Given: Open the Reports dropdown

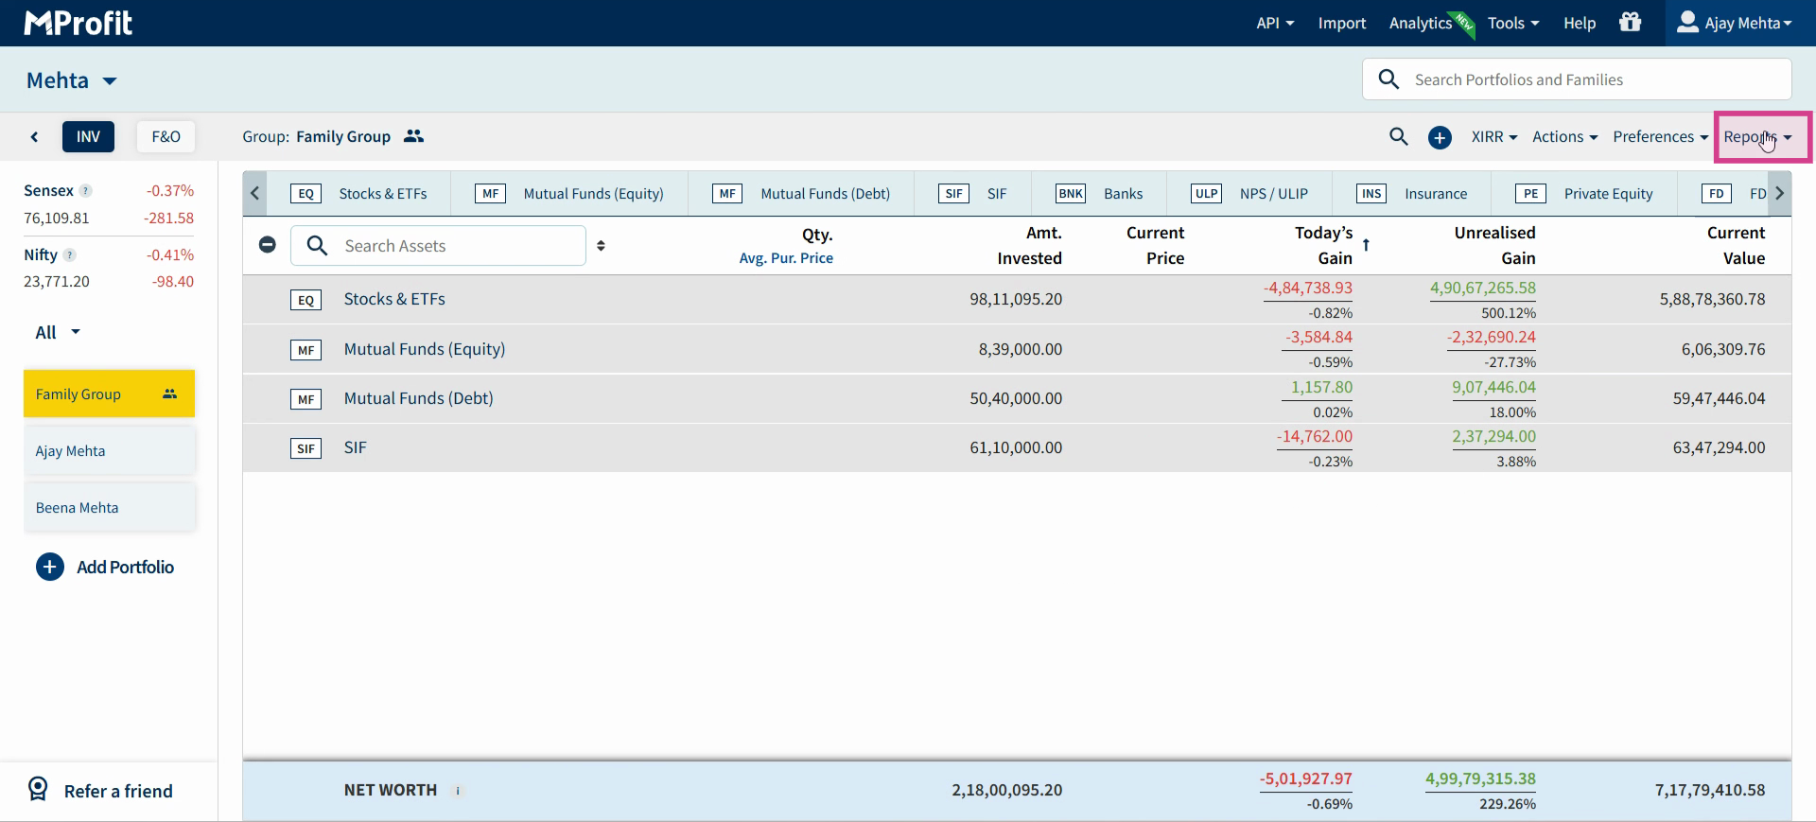Looking at the screenshot, I should 1758,137.
